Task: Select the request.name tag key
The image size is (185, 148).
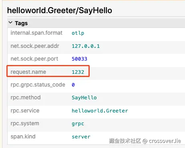Action: pos(28,72)
